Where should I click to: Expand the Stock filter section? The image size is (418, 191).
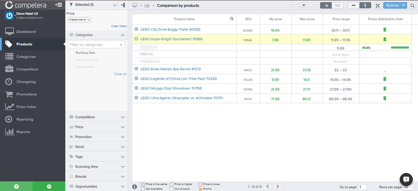(x=96, y=147)
